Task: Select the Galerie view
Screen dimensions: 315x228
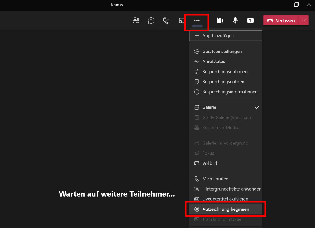Action: 226,107
